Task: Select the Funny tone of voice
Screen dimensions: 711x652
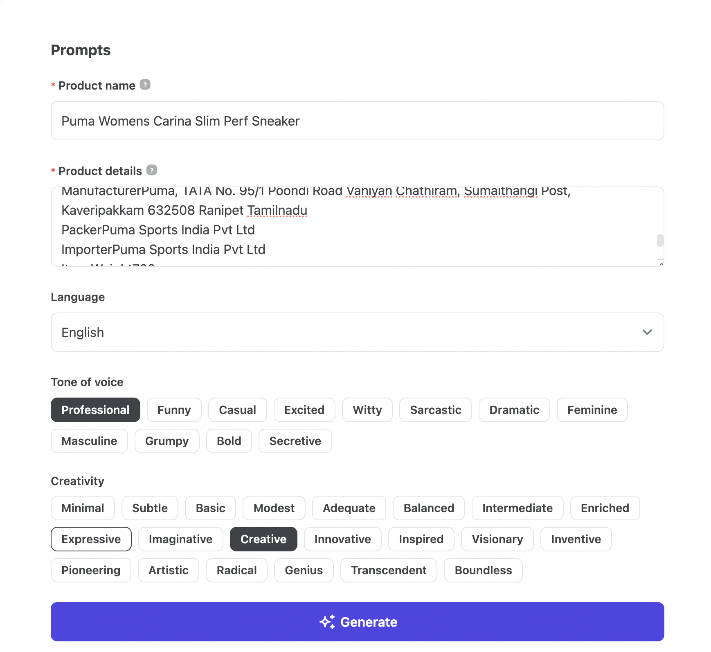Action: (174, 410)
